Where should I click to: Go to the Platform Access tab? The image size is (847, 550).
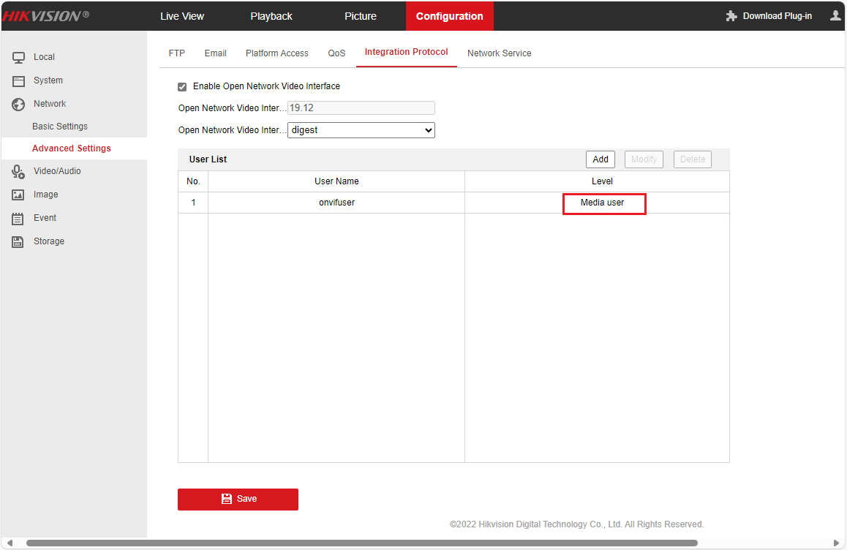pyautogui.click(x=277, y=53)
